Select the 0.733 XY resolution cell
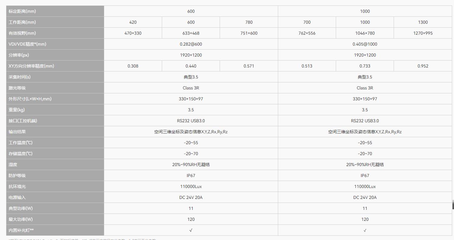Image resolution: width=454 pixels, height=240 pixels. (x=365, y=66)
